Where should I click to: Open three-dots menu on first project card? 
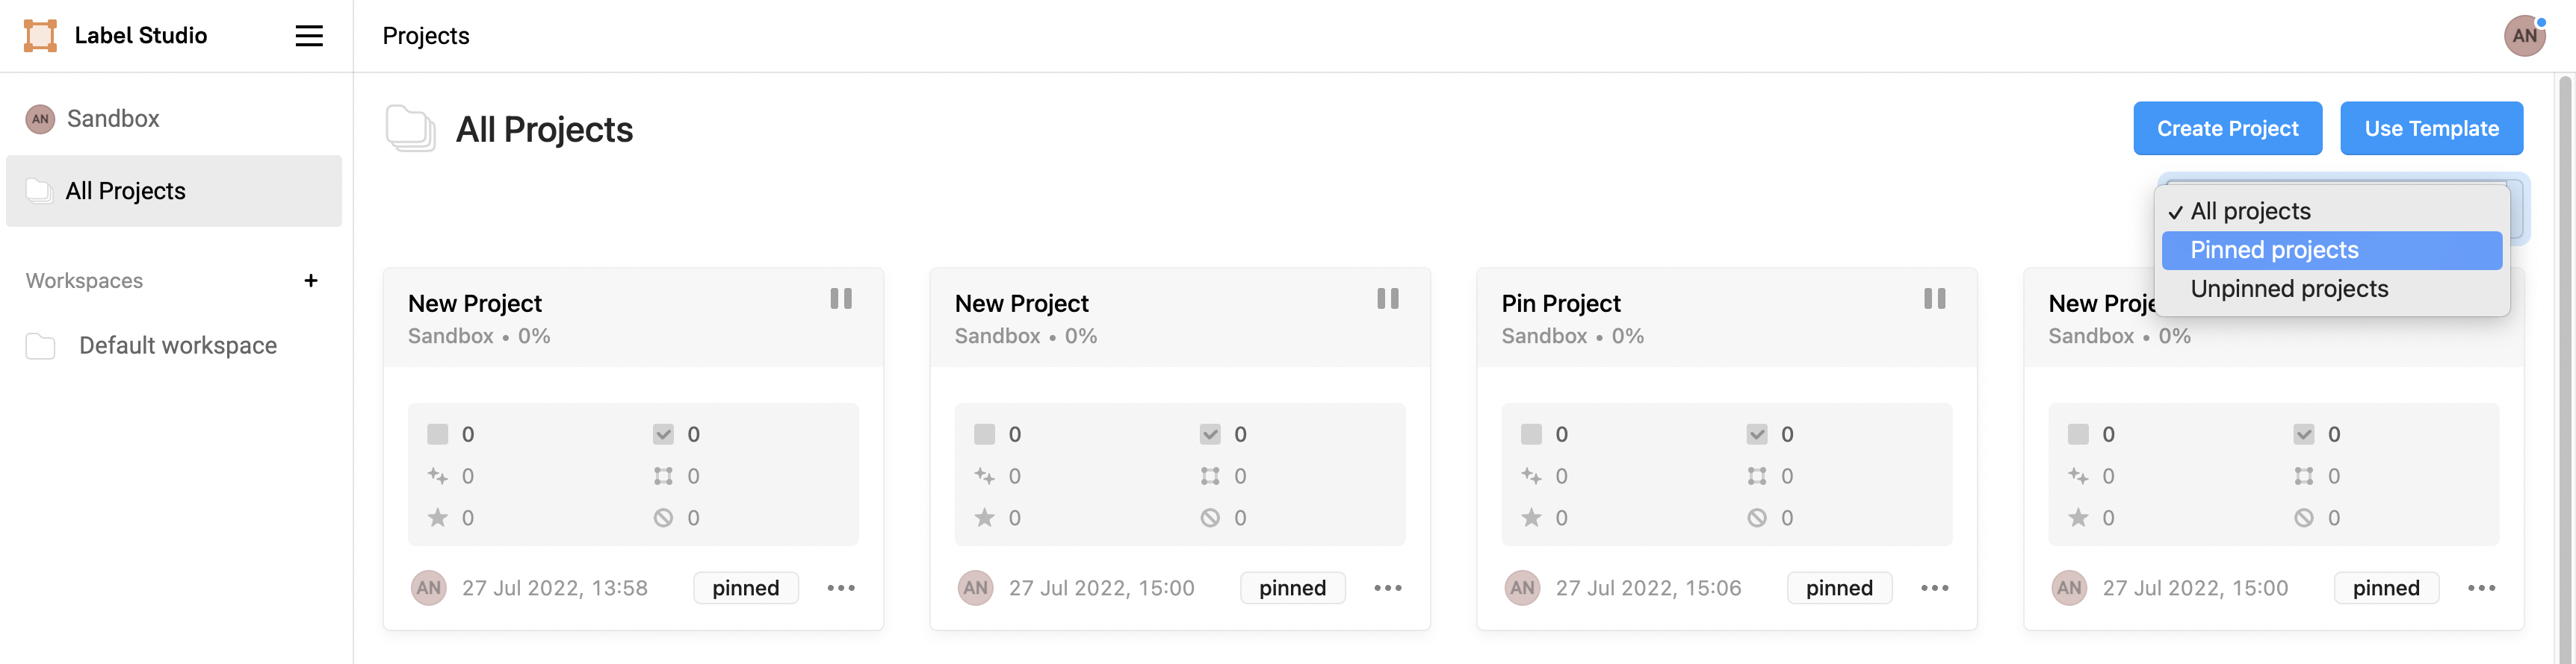[841, 588]
